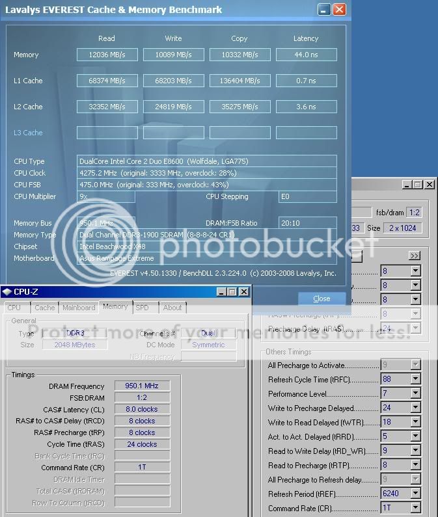Close the memory timings window on right
Viewport: 438px width, 517px height.
click(429, 185)
